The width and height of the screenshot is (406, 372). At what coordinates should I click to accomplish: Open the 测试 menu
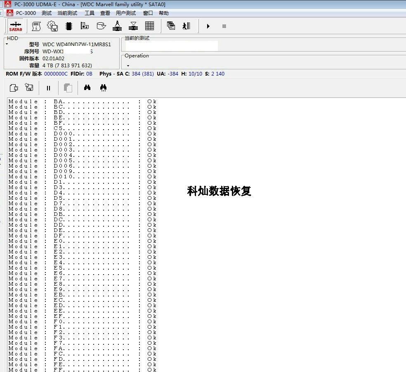(x=47, y=13)
